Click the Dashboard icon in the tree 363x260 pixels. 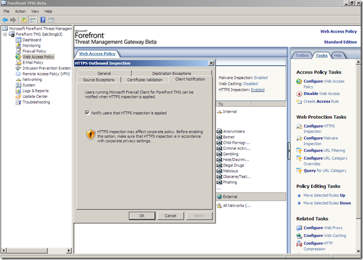tap(18, 40)
